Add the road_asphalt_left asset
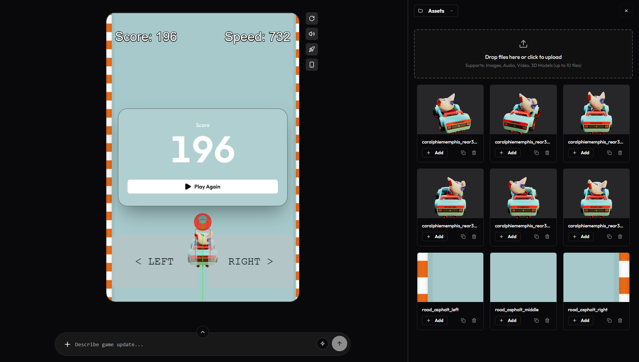 (435, 320)
